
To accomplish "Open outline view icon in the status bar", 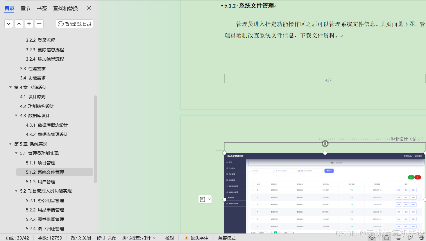I will point(398,237).
